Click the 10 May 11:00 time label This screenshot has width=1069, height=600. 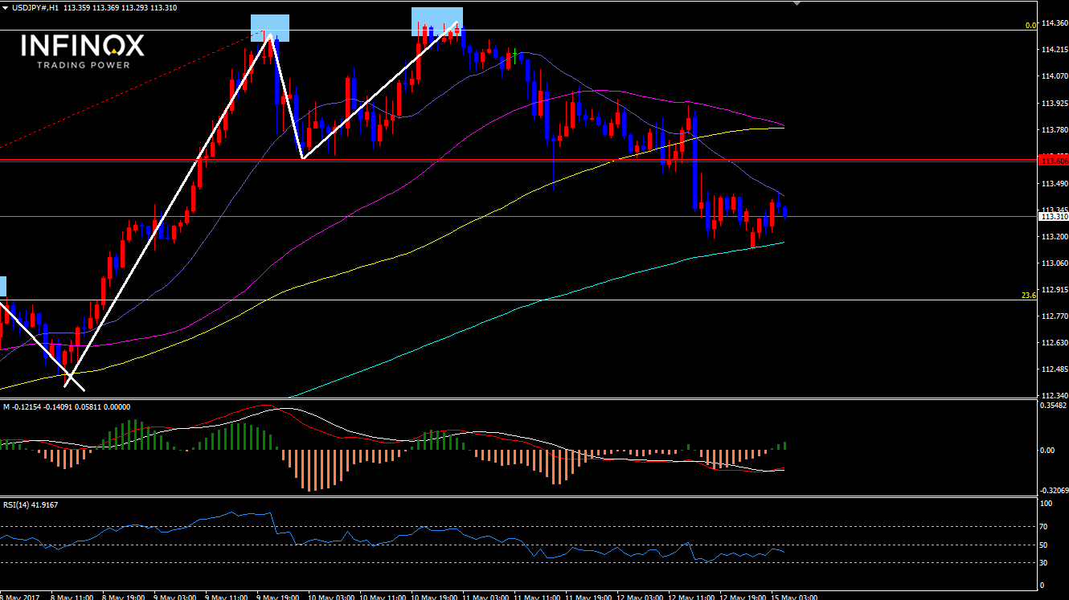pyautogui.click(x=383, y=597)
